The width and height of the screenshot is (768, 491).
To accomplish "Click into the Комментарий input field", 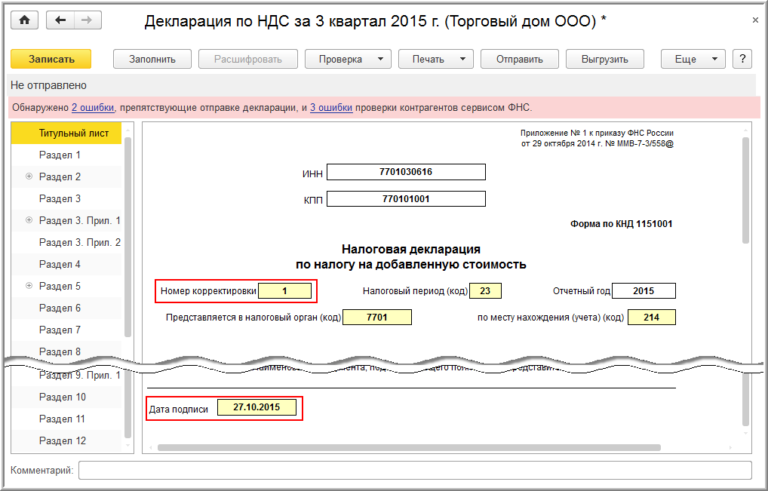I will click(415, 471).
